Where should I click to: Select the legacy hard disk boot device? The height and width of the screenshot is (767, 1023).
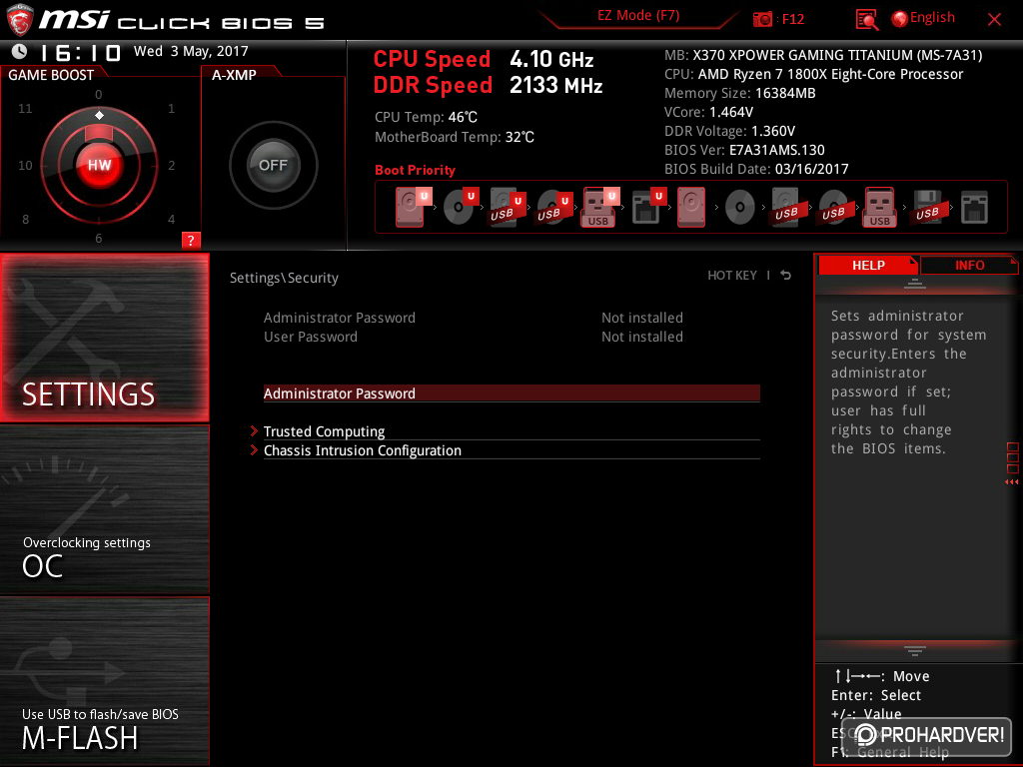[x=691, y=208]
